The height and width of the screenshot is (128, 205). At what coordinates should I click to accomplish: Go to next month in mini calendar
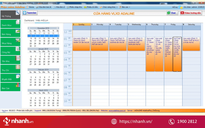[57, 28]
